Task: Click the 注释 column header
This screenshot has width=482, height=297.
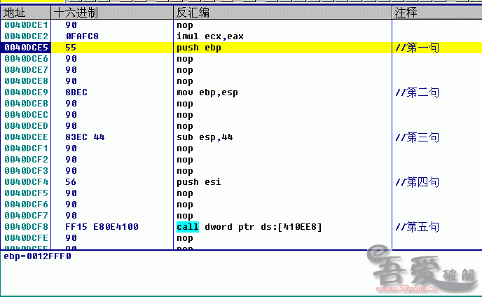Action: 406,13
